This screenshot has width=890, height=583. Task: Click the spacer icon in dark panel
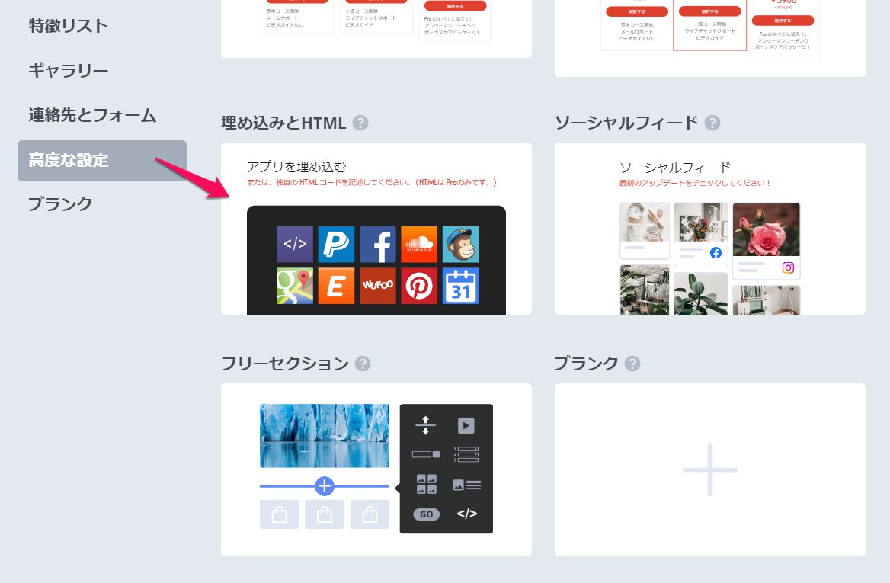click(x=425, y=425)
